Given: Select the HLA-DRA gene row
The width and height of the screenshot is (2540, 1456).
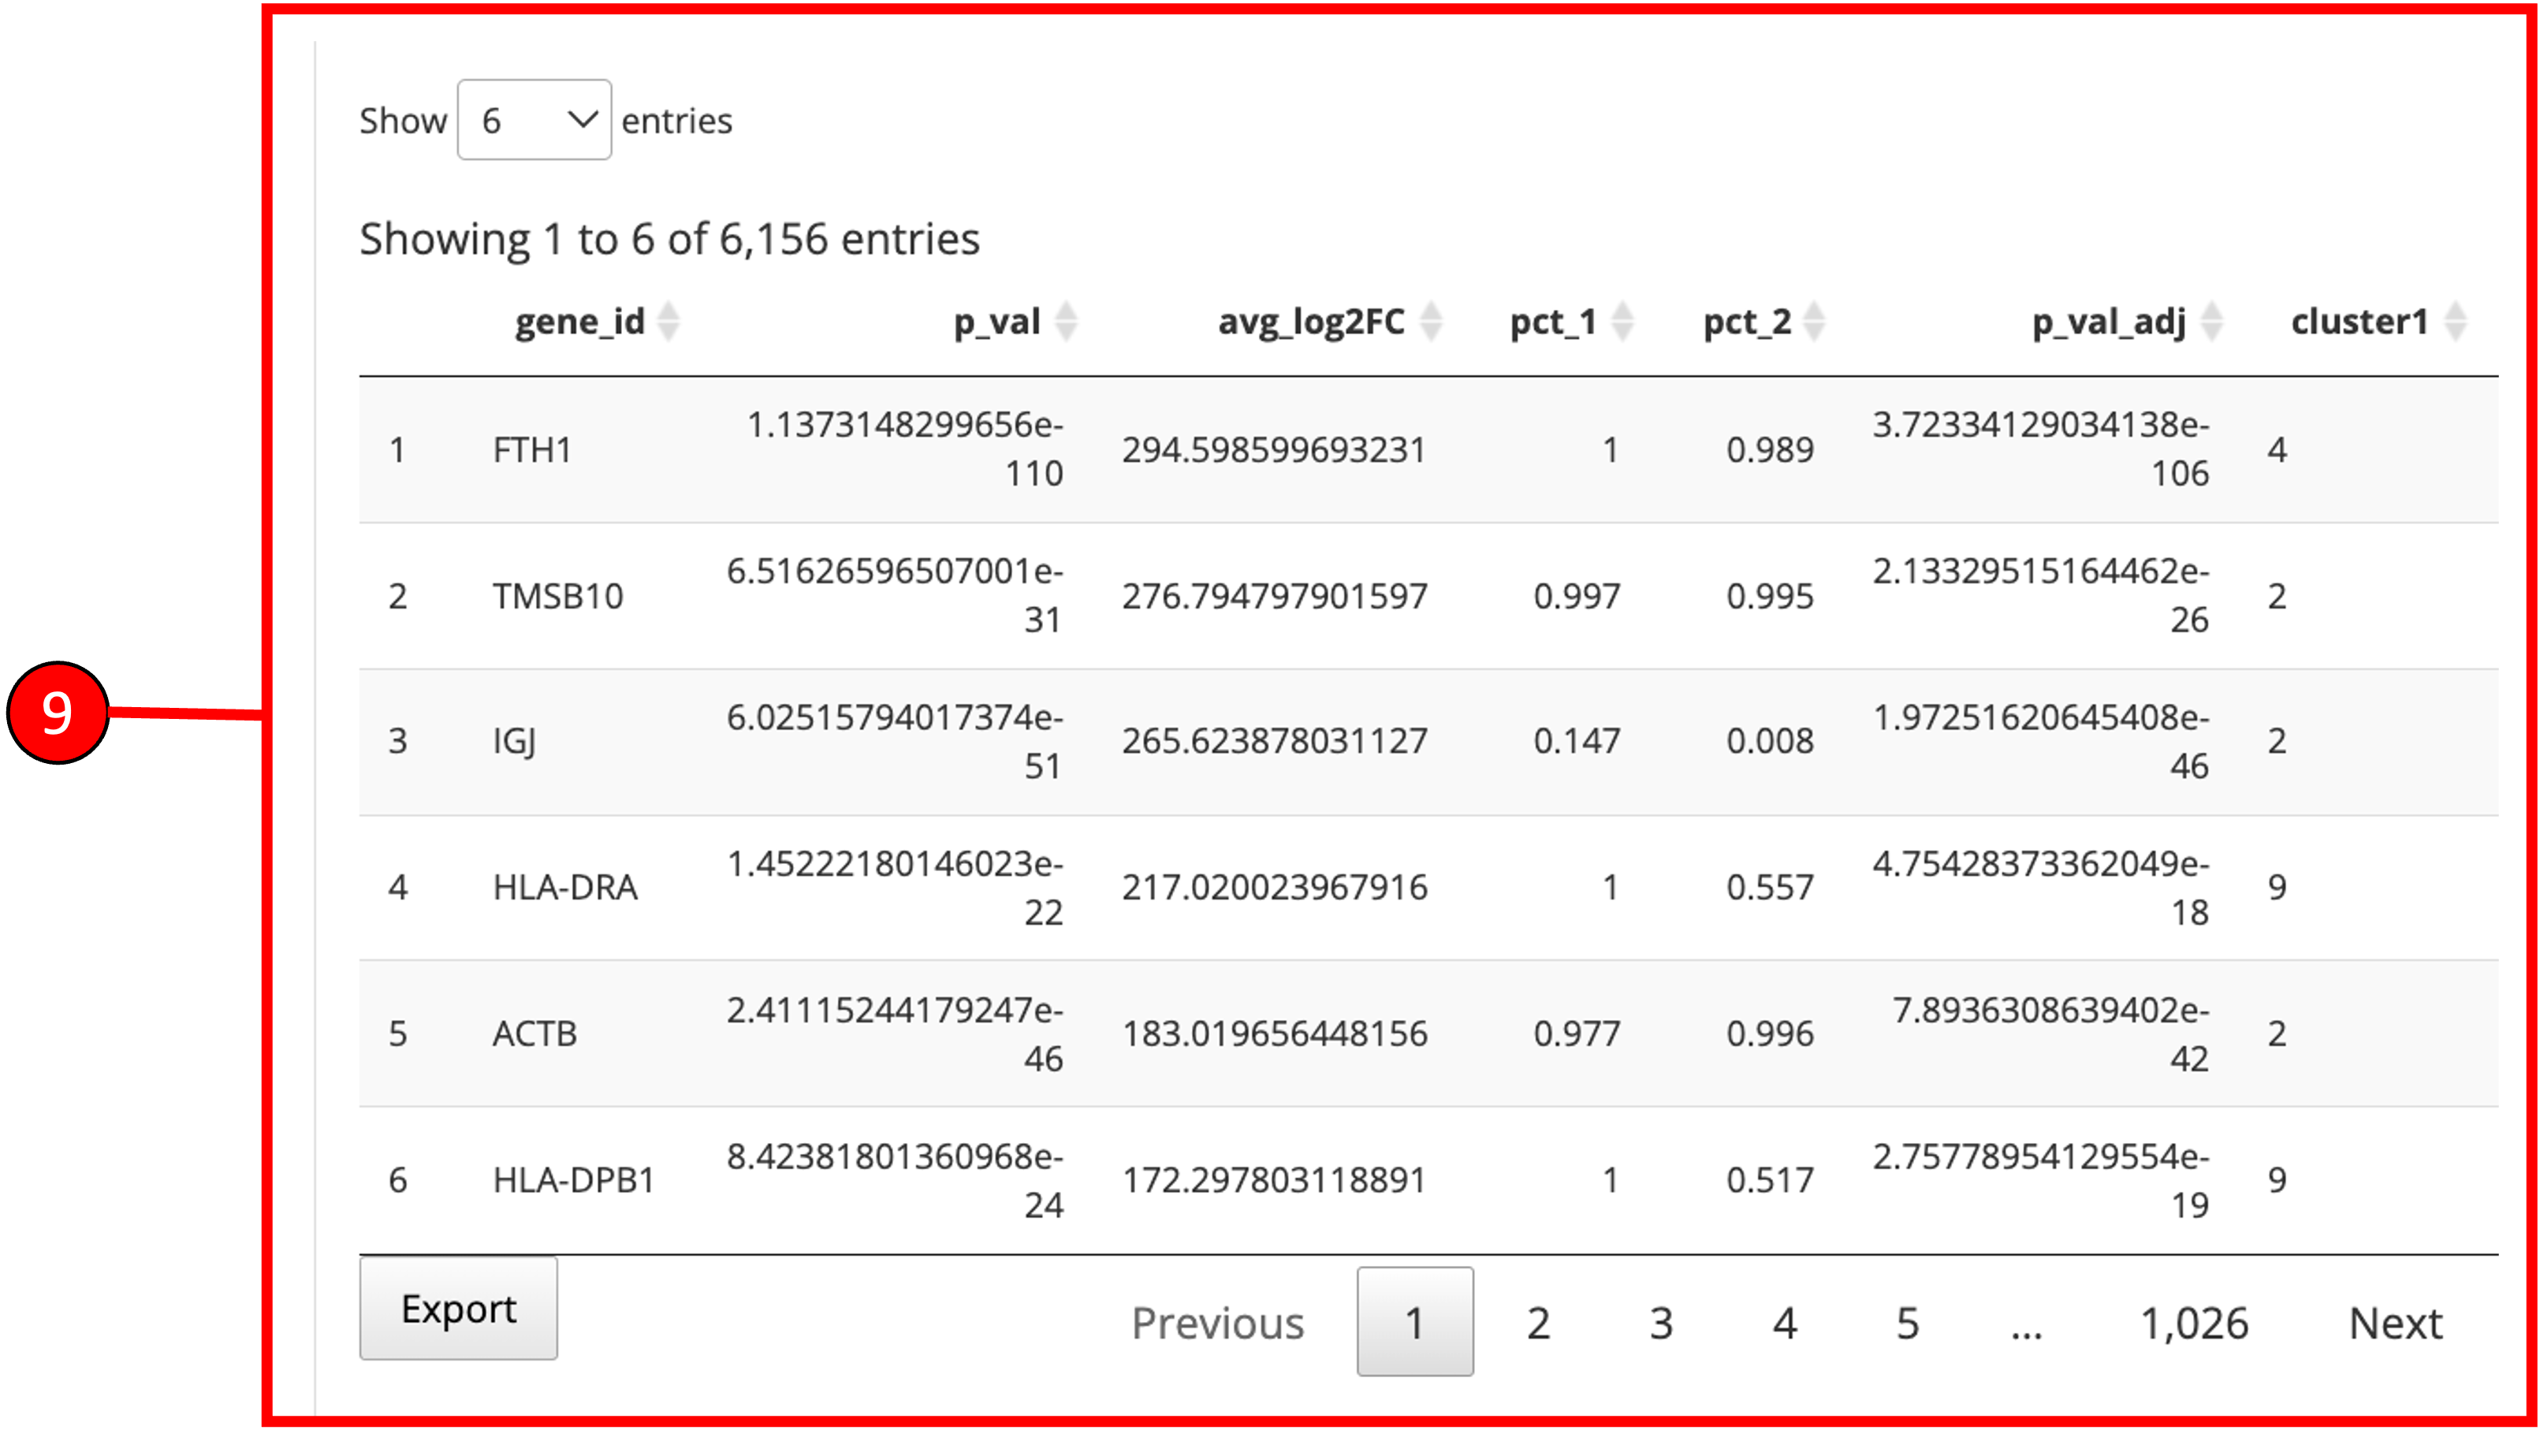Looking at the screenshot, I should point(565,887).
